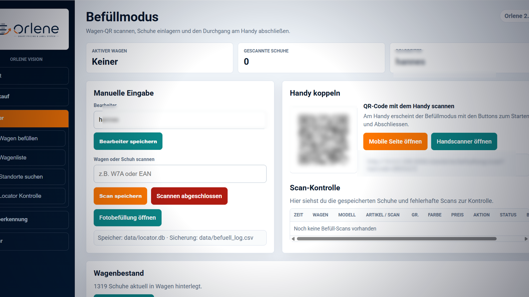Screen dimensions: 529x297
Task: Open the Wagenliste sidebar item
Action: pos(32,158)
